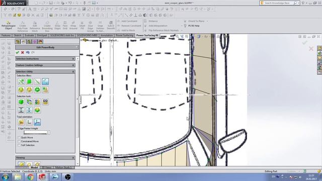Open Chrome from the Windows taskbar
Screen dimensions: 322x181
click(30, 177)
